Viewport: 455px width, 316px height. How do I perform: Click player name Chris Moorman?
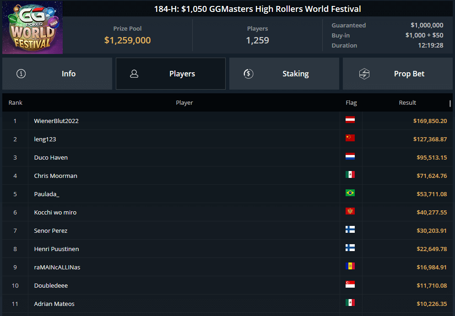(55, 175)
